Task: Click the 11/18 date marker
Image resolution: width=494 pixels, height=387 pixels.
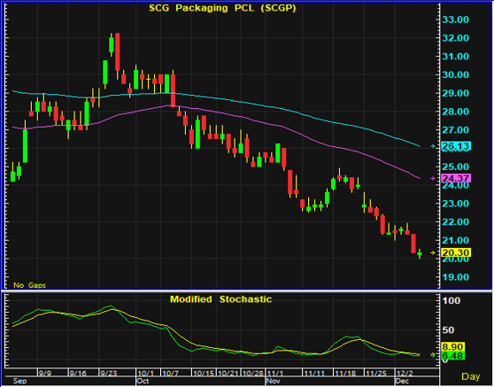Action: (345, 374)
